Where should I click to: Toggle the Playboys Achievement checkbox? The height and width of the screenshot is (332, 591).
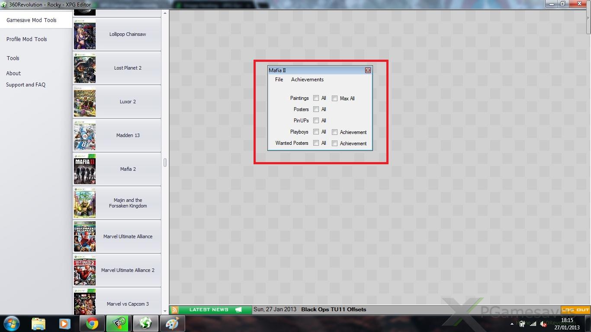pos(334,132)
